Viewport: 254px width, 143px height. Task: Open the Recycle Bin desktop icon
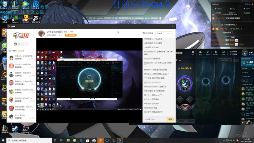pyautogui.click(x=4, y=4)
